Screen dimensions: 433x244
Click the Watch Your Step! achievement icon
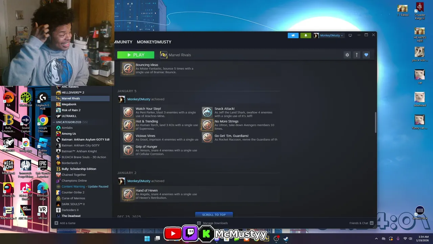tap(128, 112)
